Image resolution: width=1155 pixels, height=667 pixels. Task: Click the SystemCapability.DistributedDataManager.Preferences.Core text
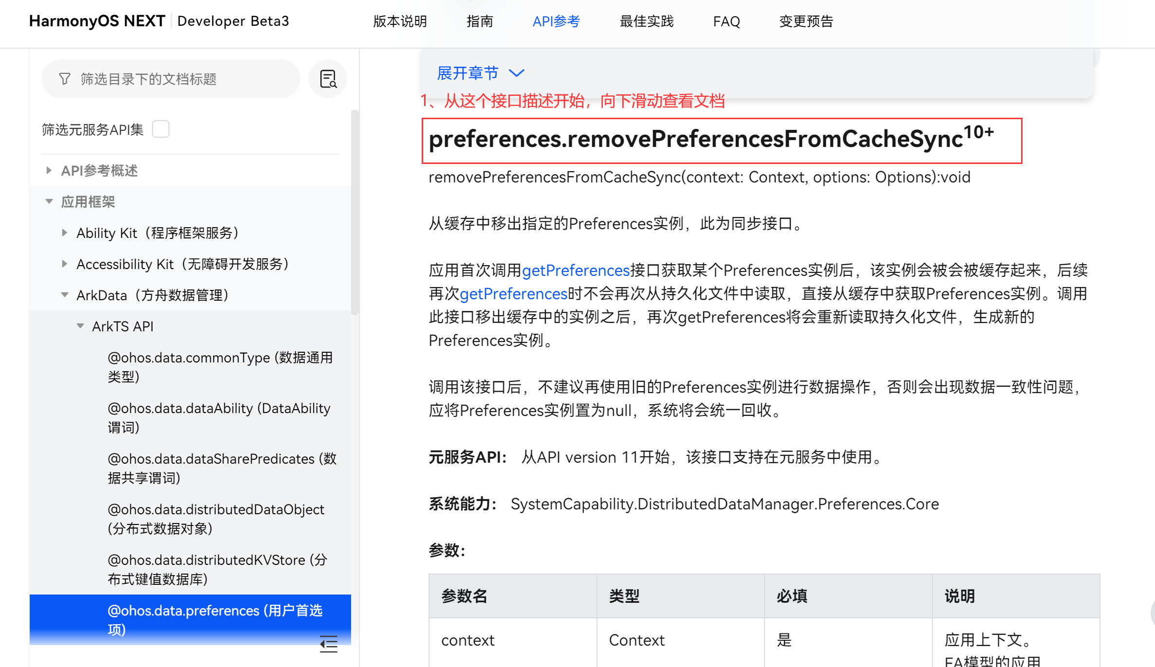(x=725, y=504)
